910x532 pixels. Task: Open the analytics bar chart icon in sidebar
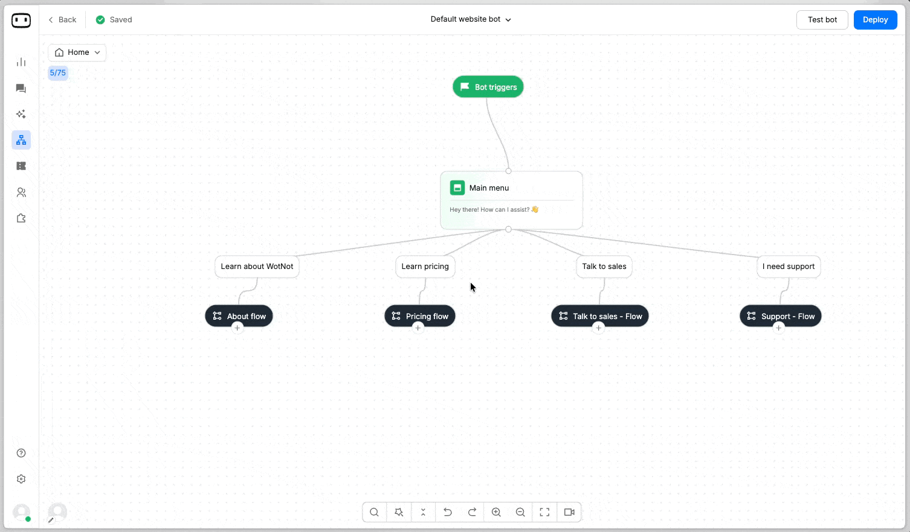click(21, 62)
